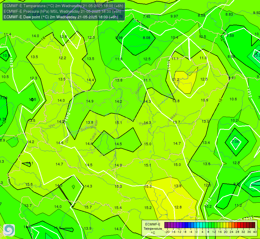Click the 10.9 temperature value
Viewport: 260px width, 239px height.
click(x=204, y=100)
